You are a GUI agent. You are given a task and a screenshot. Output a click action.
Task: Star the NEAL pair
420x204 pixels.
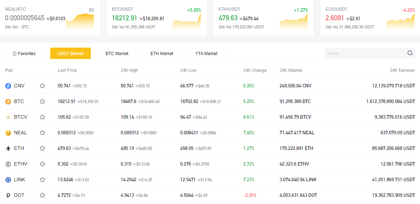pyautogui.click(x=42, y=133)
